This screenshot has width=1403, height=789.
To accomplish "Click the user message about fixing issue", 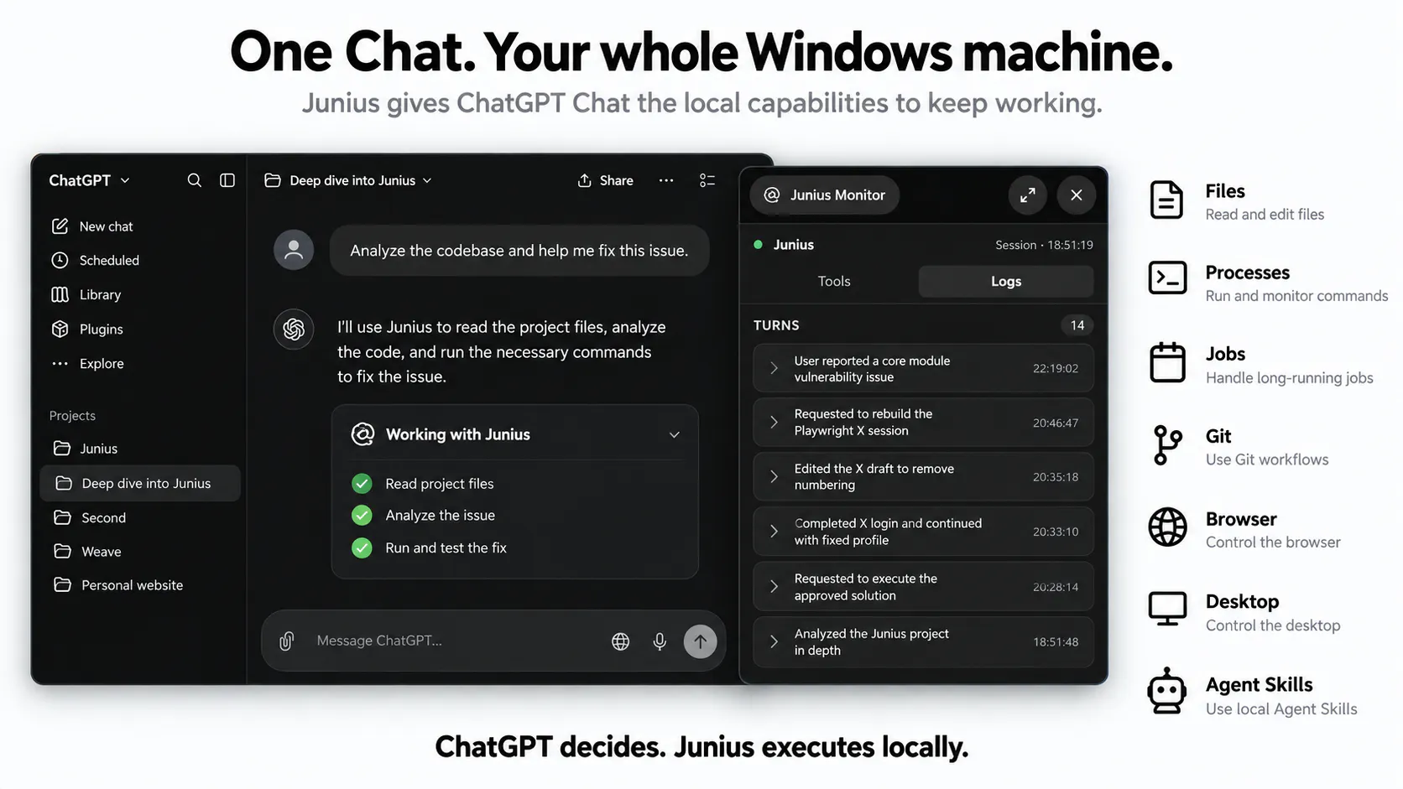I will [519, 251].
